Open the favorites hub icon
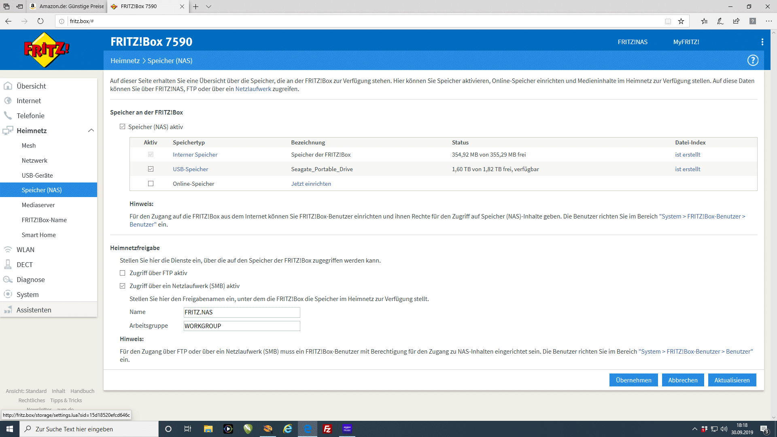 705,21
